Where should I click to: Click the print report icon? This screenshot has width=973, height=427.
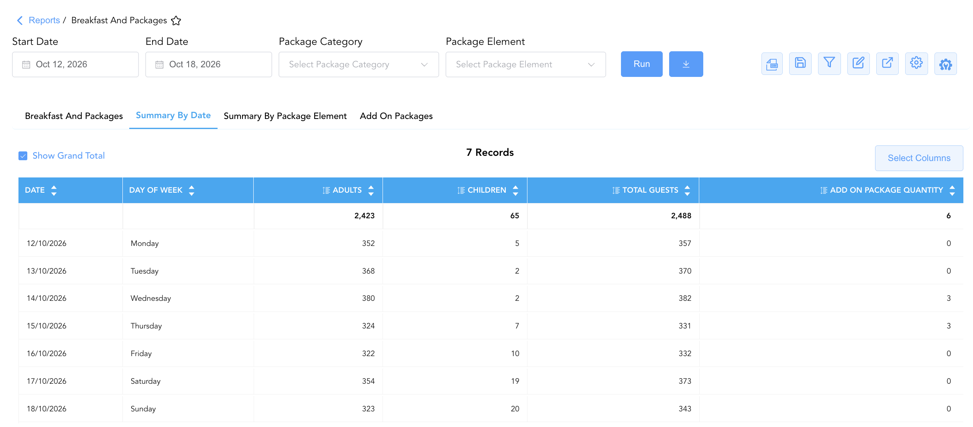click(x=771, y=64)
